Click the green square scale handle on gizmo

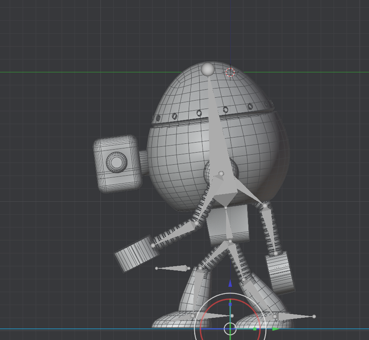click(255, 329)
